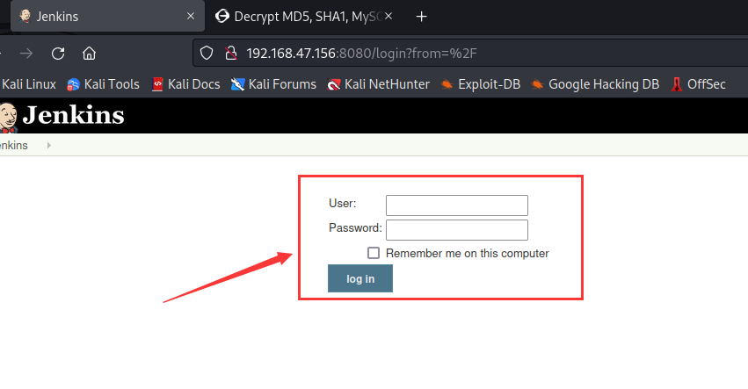Reload the current page
Viewport: 748px width, 389px height.
[x=58, y=54]
